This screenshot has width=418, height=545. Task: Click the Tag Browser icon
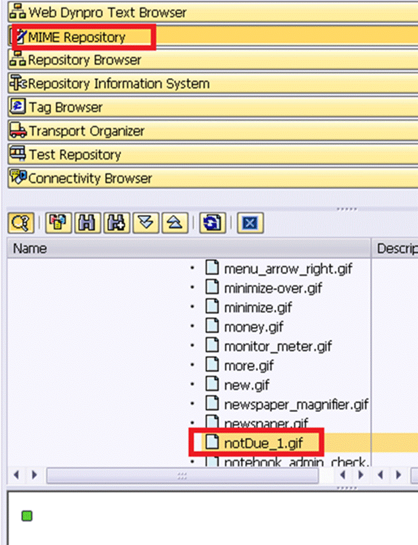[17, 106]
